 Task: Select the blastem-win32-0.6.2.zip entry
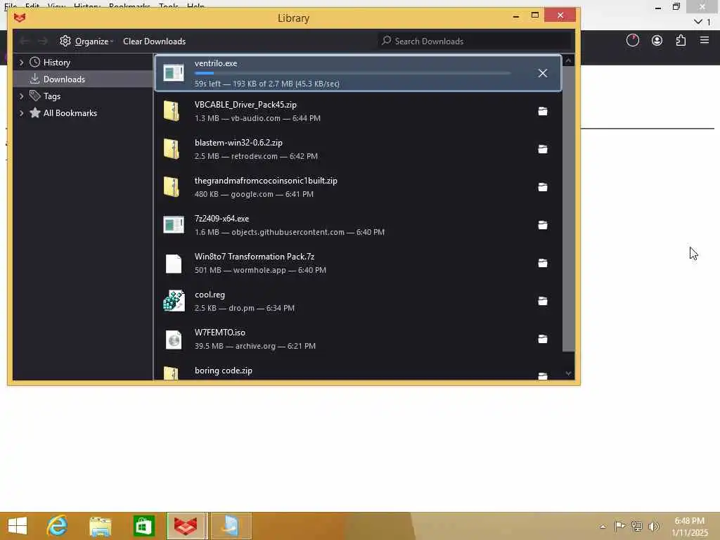click(358, 149)
